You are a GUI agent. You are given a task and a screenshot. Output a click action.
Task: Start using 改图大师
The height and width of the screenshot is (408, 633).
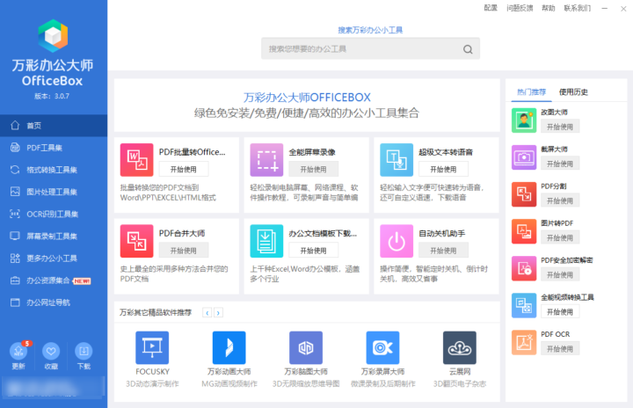(x=560, y=127)
